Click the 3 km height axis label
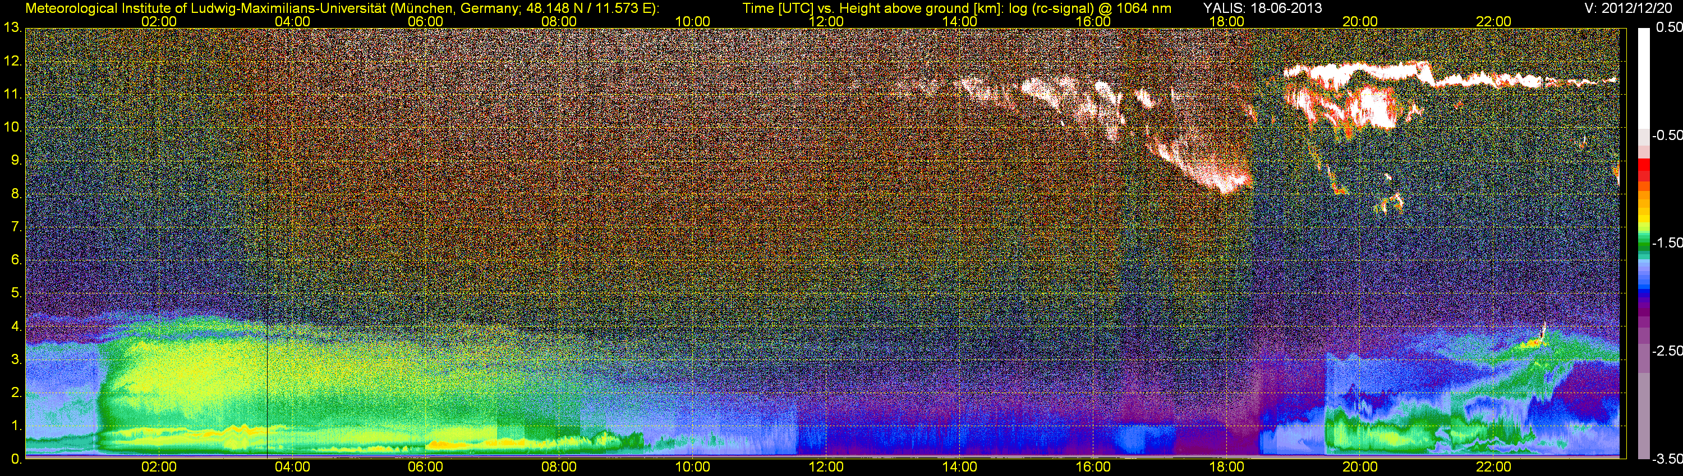 [x=16, y=360]
